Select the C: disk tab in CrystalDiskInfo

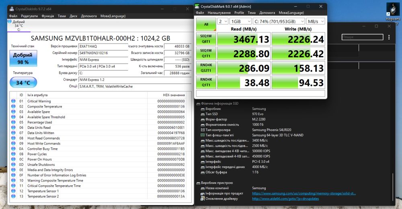click(19, 26)
